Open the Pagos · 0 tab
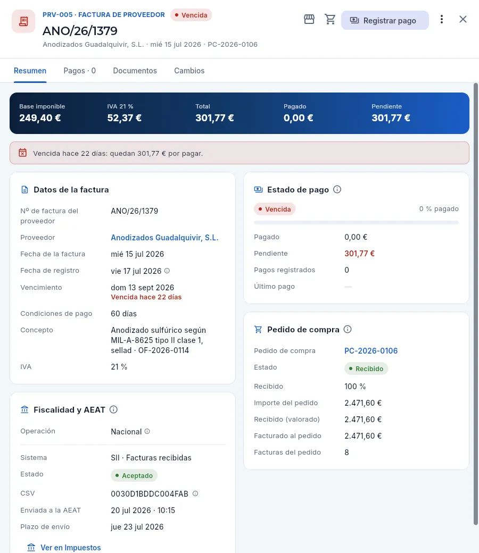The height and width of the screenshot is (553, 479). tap(79, 71)
